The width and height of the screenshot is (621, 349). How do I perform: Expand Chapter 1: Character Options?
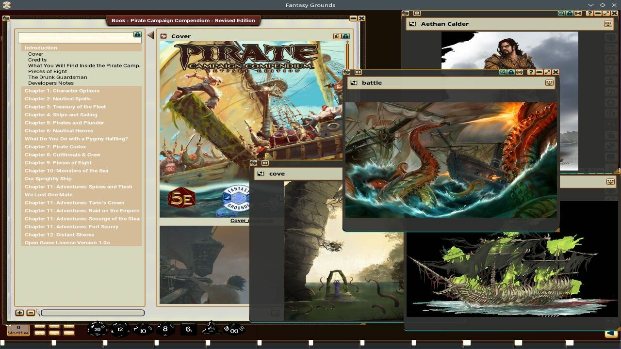coord(62,91)
